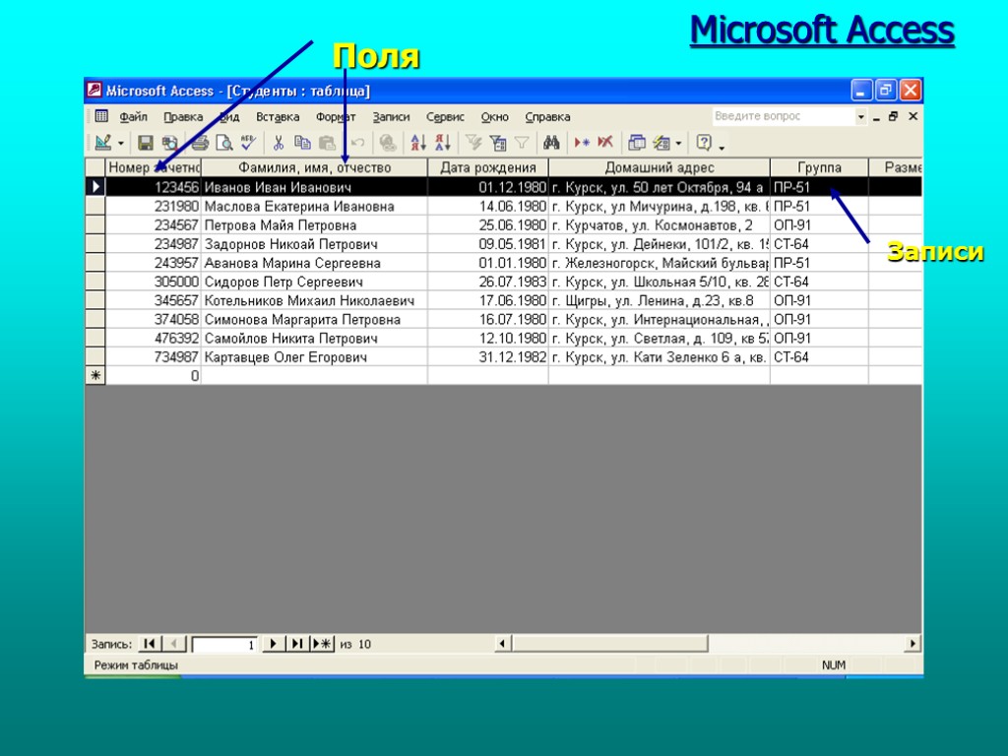Open the Сервис menu
Image resolution: width=1008 pixels, height=756 pixels.
[445, 117]
